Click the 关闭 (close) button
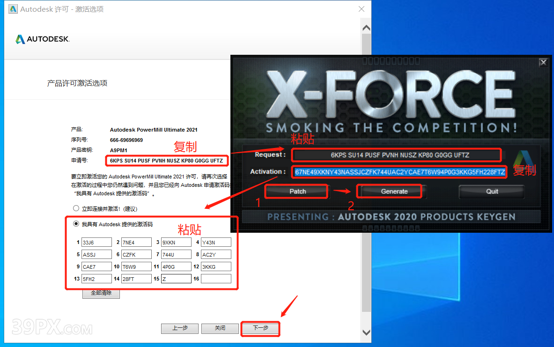The width and height of the screenshot is (554, 347). [220, 328]
